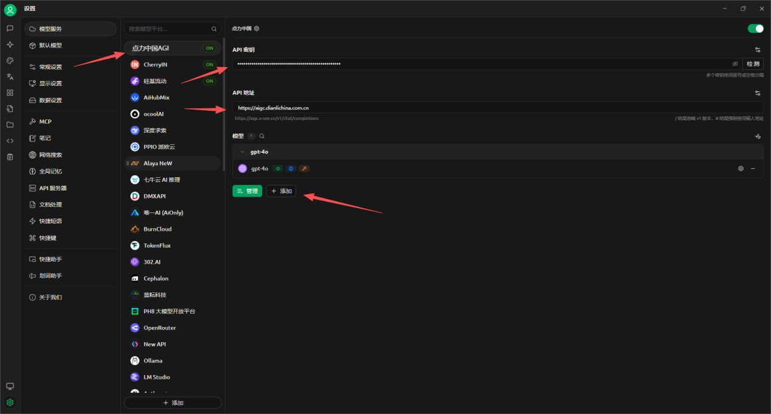Toggle API key visibility eye icon
Screen dimensions: 771x414
[x=735, y=64]
